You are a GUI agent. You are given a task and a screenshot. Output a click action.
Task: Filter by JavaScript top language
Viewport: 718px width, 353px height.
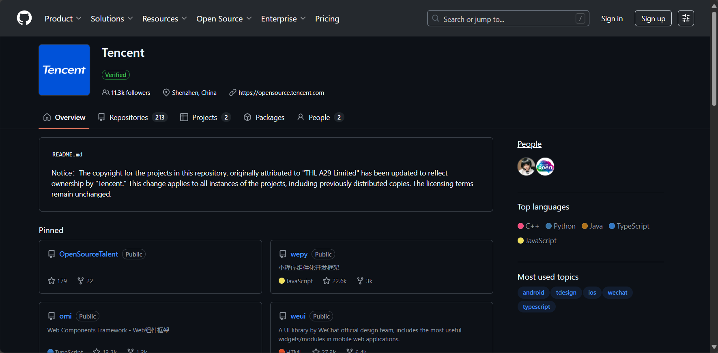(x=537, y=241)
